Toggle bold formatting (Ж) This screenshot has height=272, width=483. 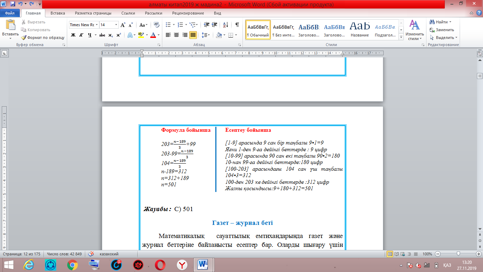tap(73, 35)
